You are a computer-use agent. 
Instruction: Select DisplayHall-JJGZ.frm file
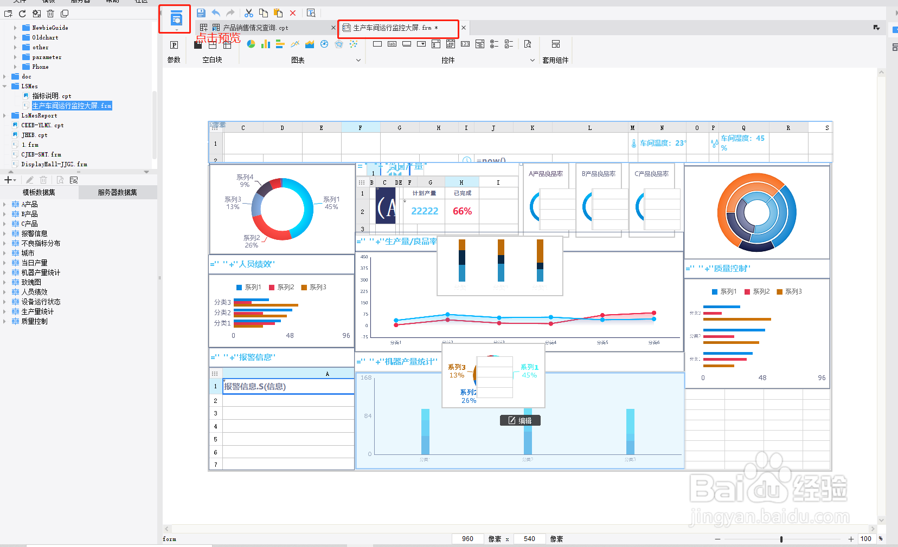[x=54, y=164]
